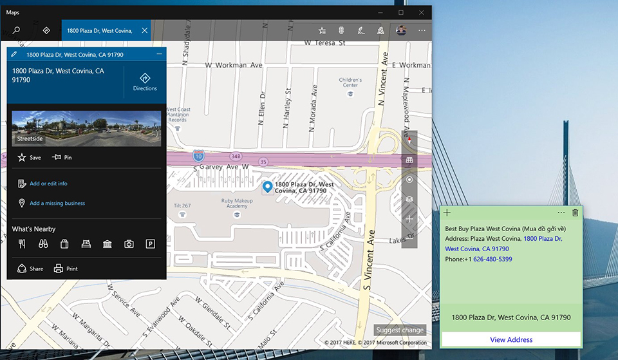The height and width of the screenshot is (360, 618).
Task: Open the Maps search icon
Action: tap(17, 30)
